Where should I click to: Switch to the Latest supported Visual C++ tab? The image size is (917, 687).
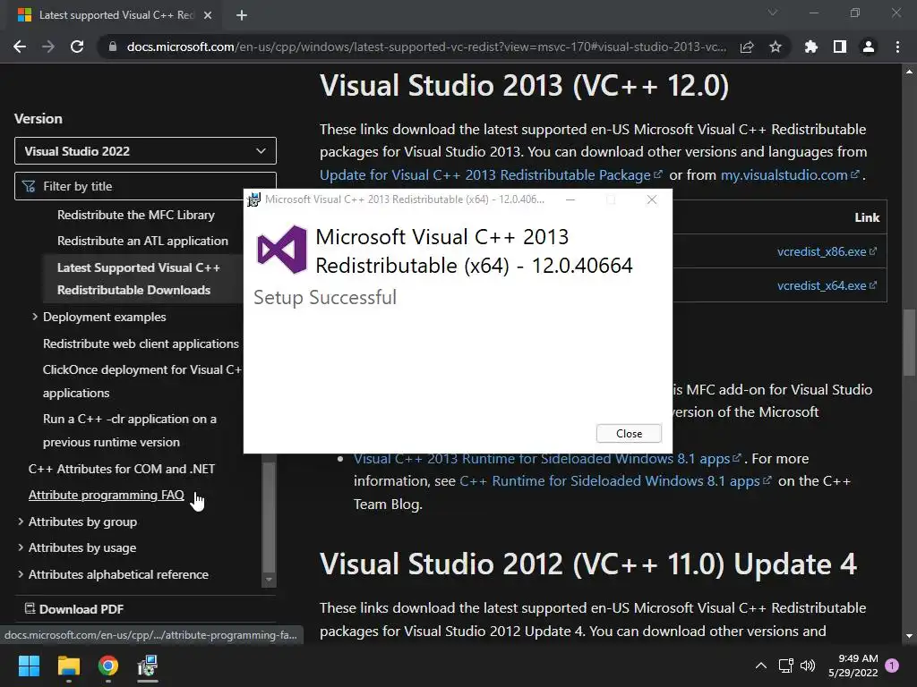pos(114,15)
